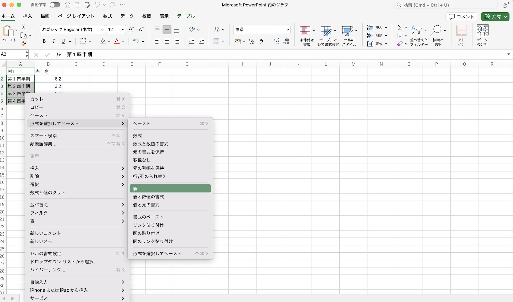The image size is (513, 302).
Task: Click the Bold formatting icon
Action: [x=44, y=41]
